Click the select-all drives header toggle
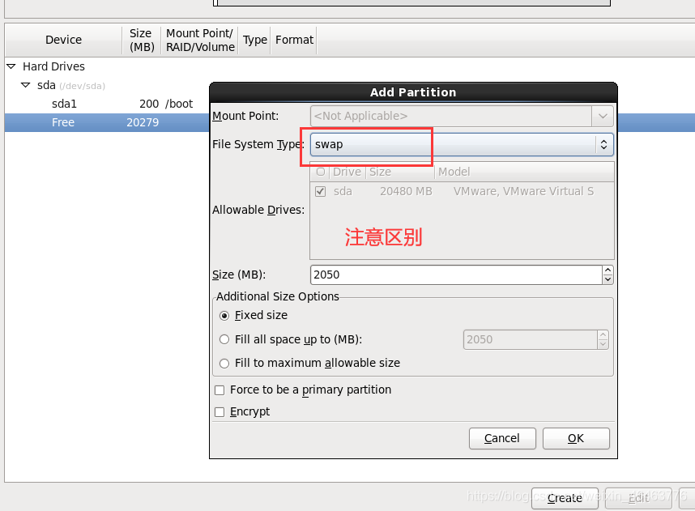695x511 pixels. 321,172
